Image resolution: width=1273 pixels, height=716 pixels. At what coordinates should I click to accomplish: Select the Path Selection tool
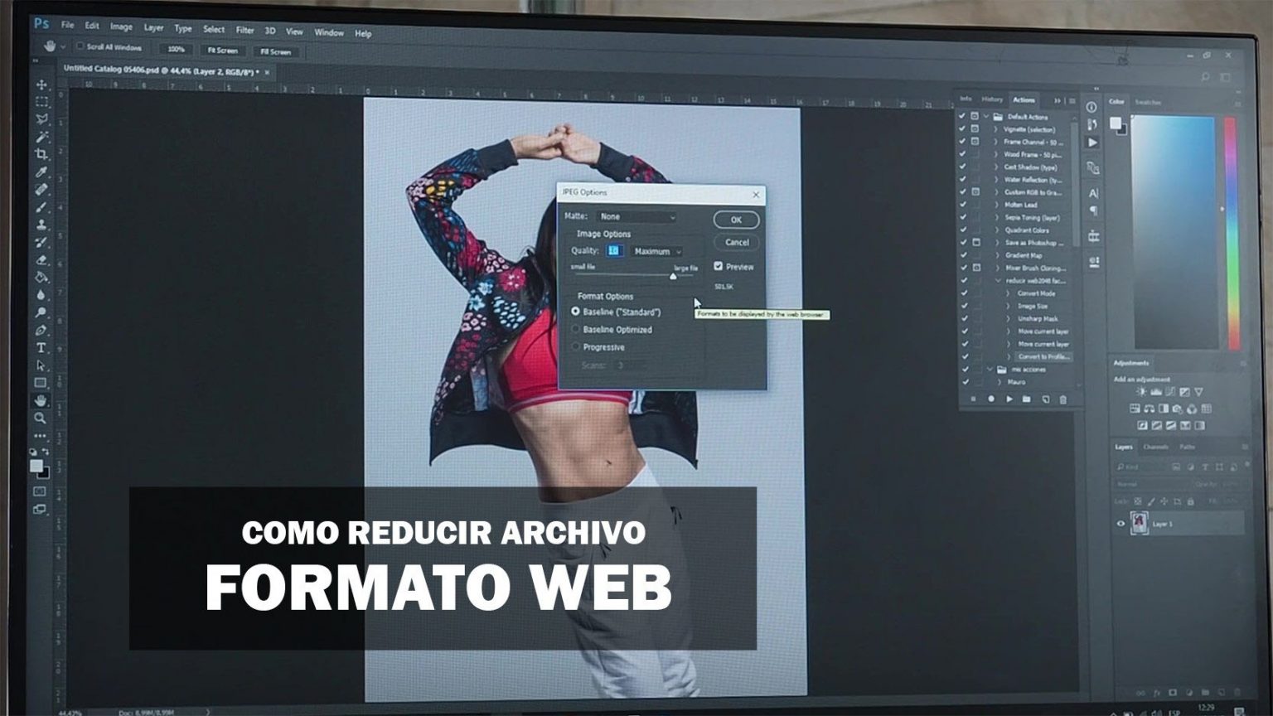click(41, 365)
